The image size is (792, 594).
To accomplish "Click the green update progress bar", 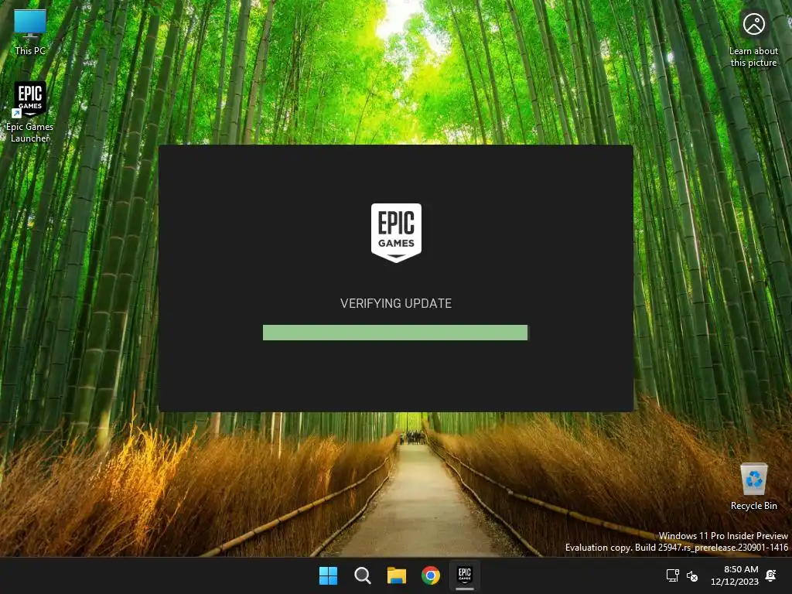I will click(395, 333).
